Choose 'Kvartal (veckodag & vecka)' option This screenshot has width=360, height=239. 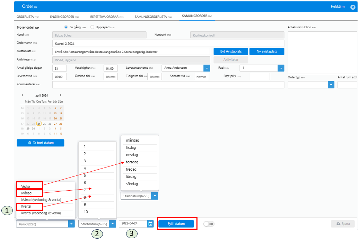[x=41, y=213]
